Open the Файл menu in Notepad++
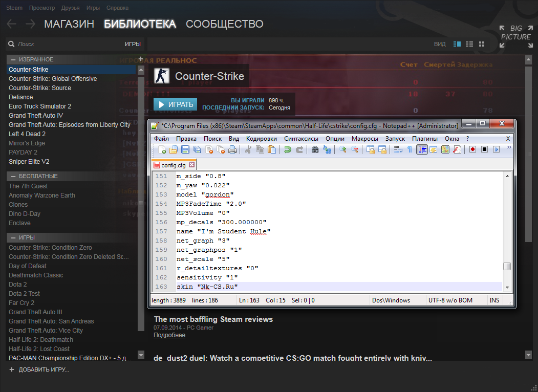This screenshot has width=538, height=392. (x=161, y=139)
